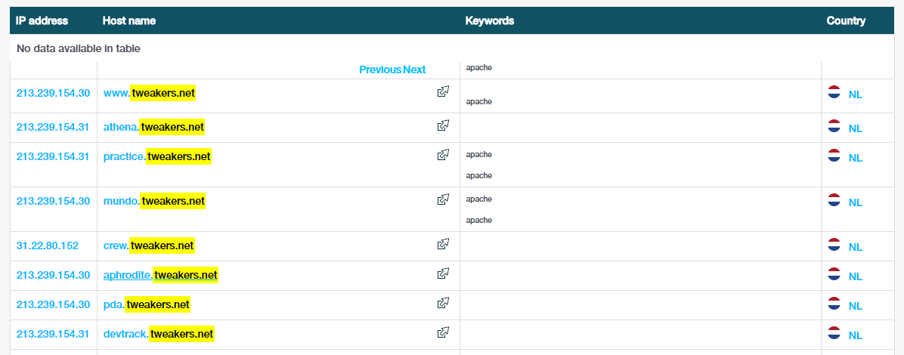Viewport: 904px width, 355px height.
Task: Open external link icon for practice.tweakers.net
Action: point(443,155)
